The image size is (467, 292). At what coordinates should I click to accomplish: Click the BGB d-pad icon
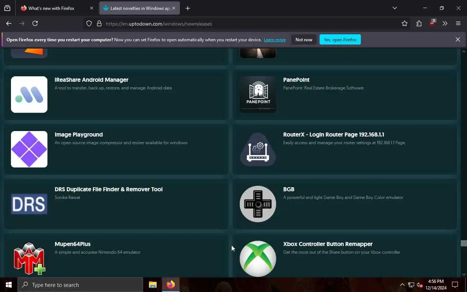pos(258,204)
